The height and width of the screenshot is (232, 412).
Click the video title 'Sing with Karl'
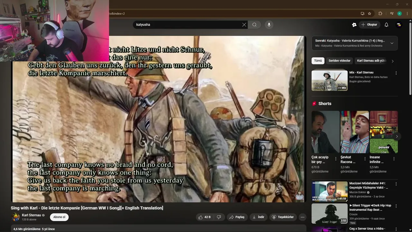tap(87, 208)
